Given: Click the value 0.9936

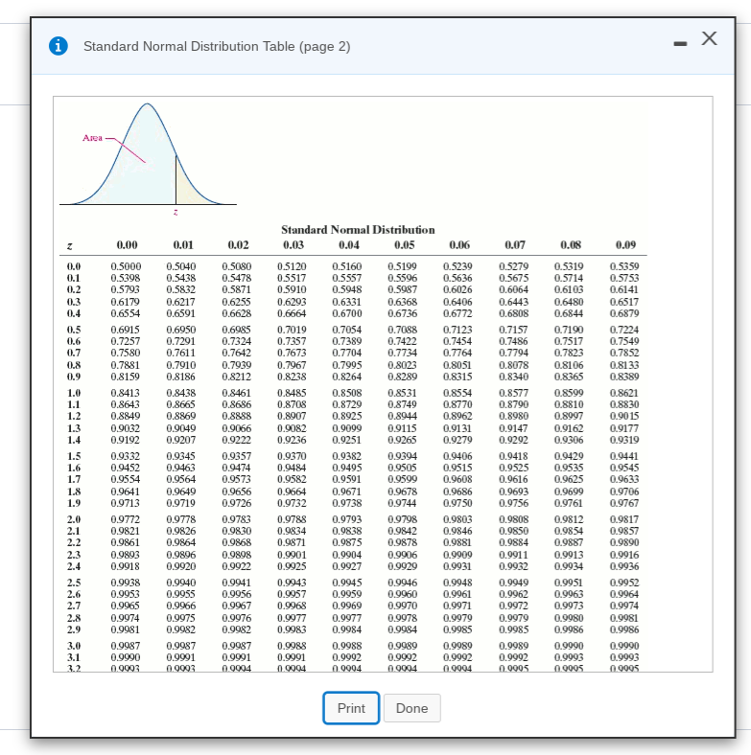Looking at the screenshot, I should point(624,566).
